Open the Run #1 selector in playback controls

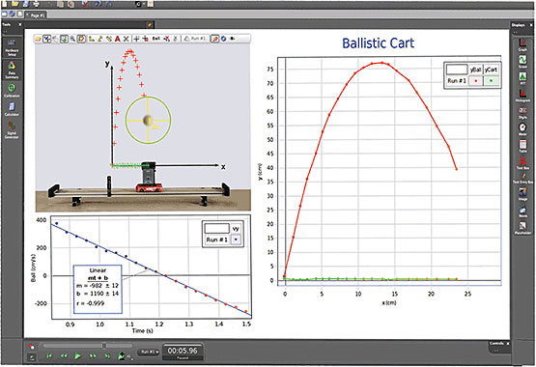coord(149,352)
